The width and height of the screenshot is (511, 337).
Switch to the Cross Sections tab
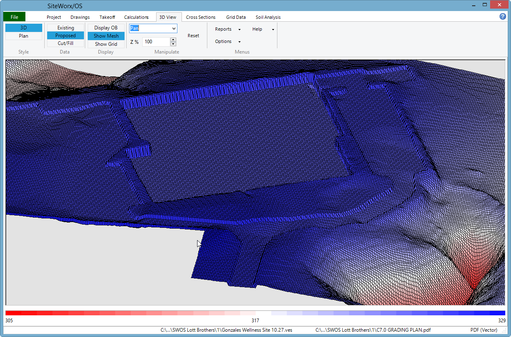(200, 17)
